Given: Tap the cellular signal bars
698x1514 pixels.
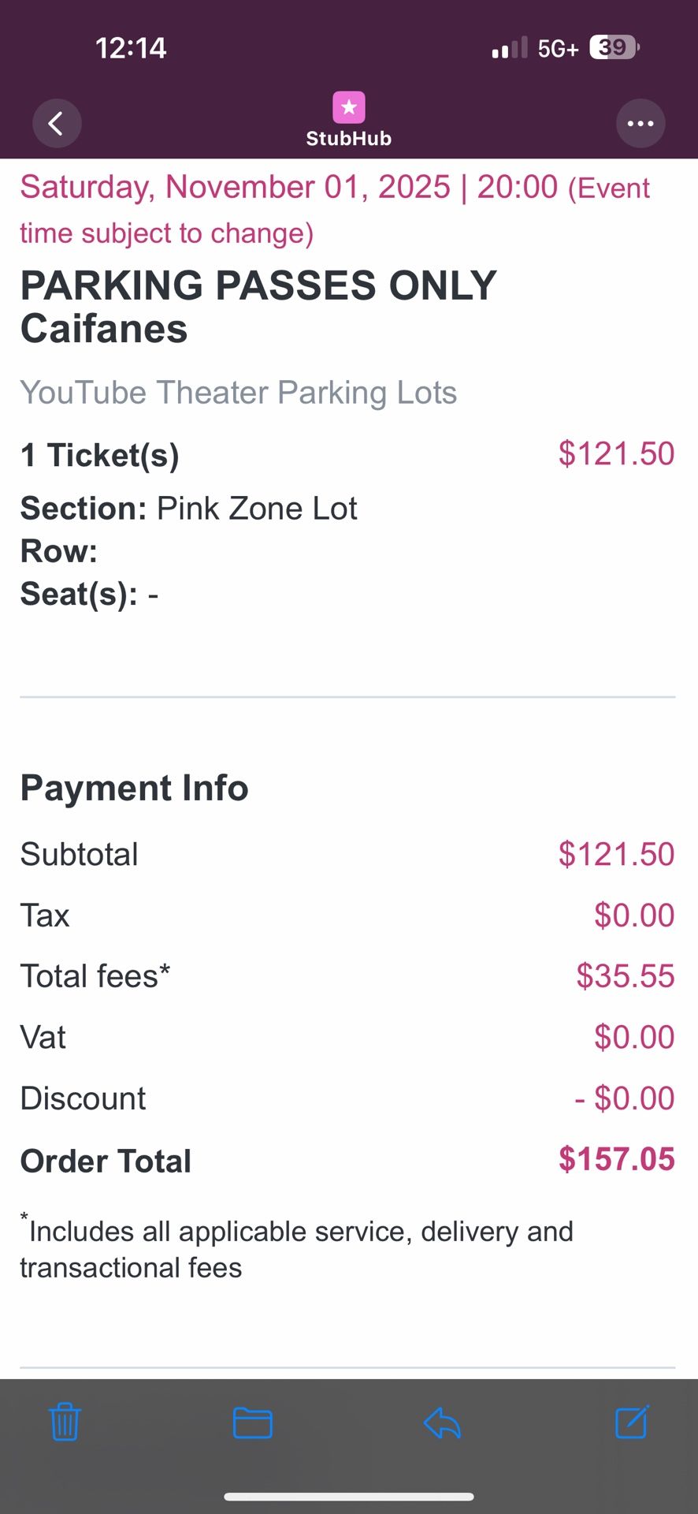Looking at the screenshot, I should tap(509, 49).
